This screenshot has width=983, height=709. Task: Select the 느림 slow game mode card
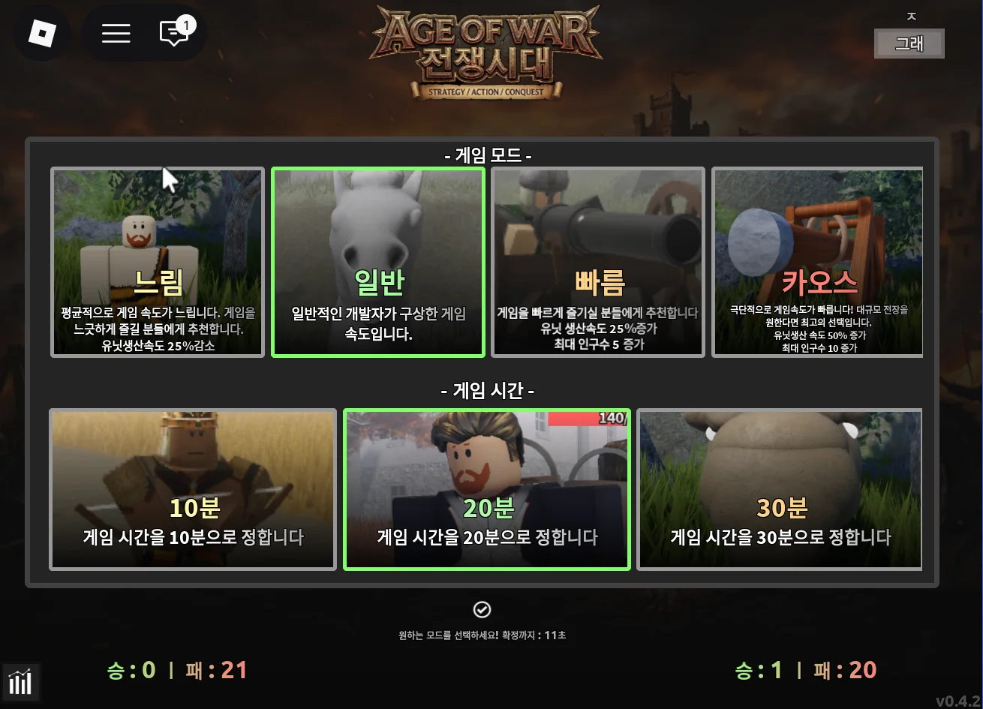point(158,262)
